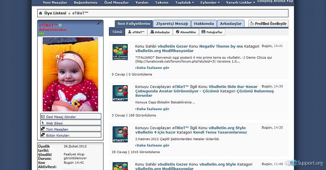Click 'Bugün, 14:41' timestamp of first post

(272, 46)
